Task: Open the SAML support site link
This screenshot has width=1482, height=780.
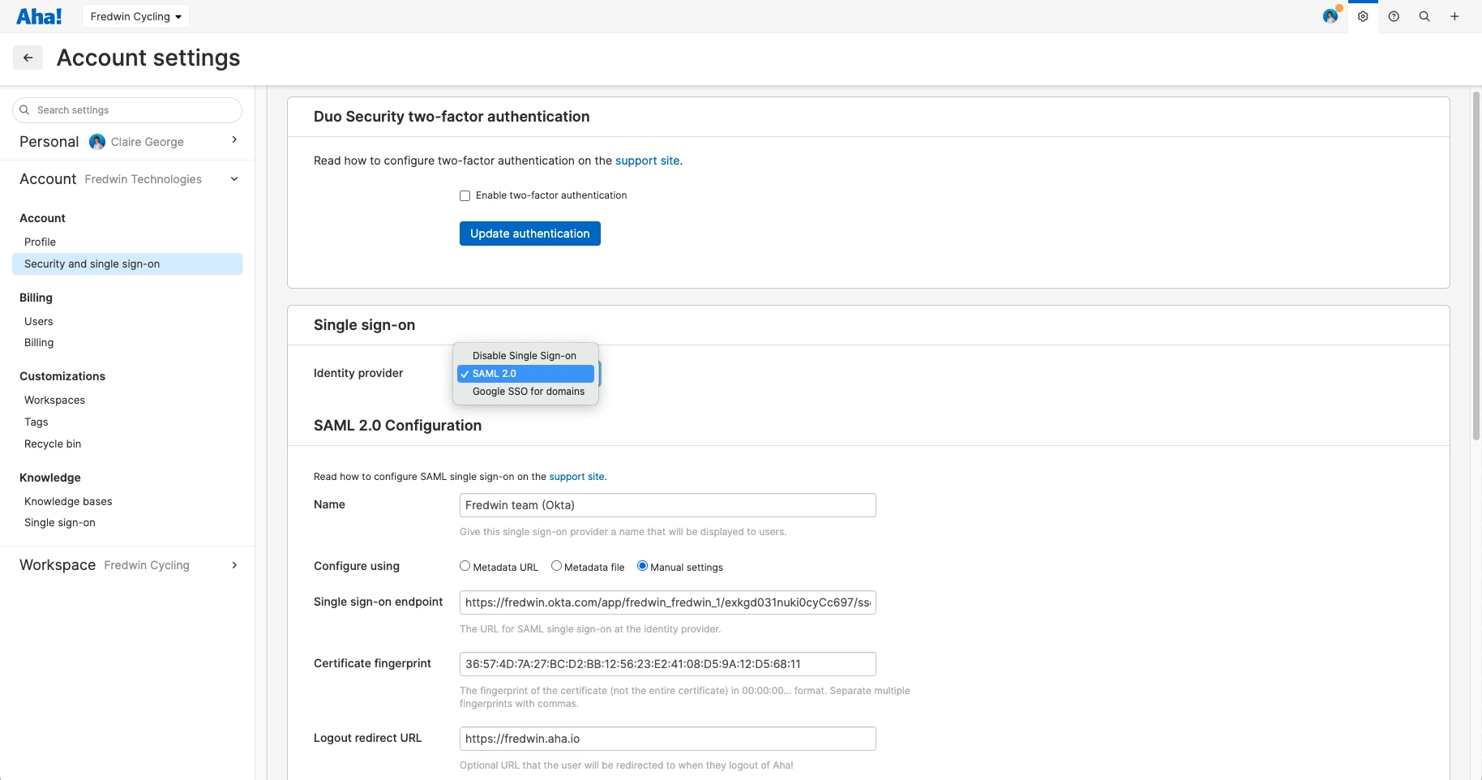Action: [x=576, y=477]
